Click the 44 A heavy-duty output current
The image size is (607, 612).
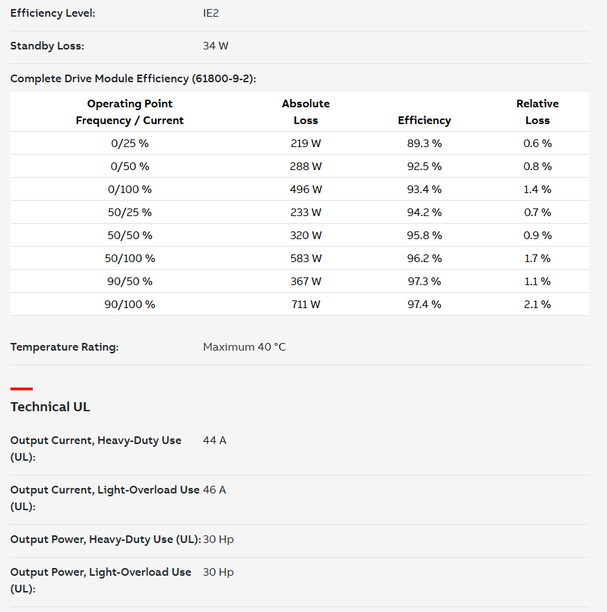215,441
